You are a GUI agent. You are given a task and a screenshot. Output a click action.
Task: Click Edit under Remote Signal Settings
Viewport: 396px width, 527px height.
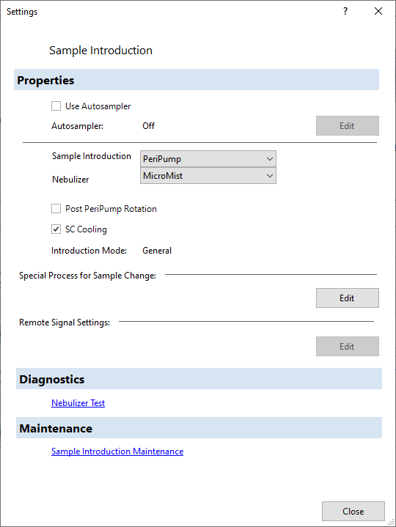point(348,346)
